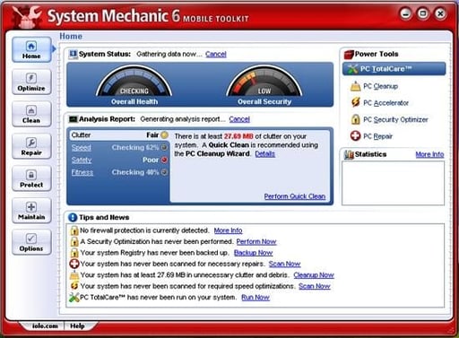Open the Protect sidebar section

[x=31, y=178]
